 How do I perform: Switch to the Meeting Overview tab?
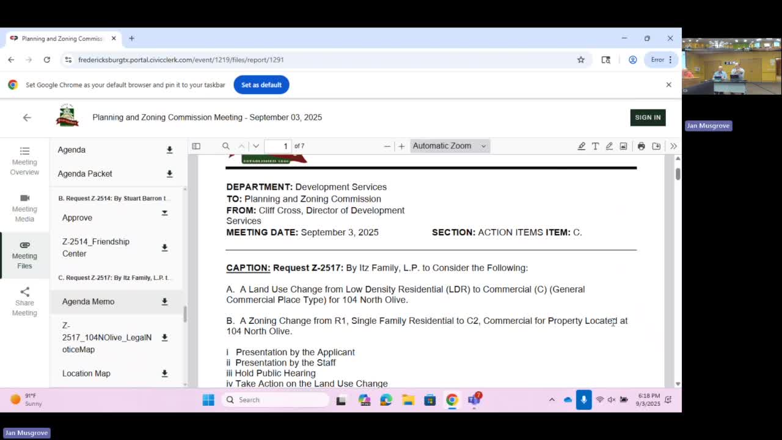[x=24, y=161]
